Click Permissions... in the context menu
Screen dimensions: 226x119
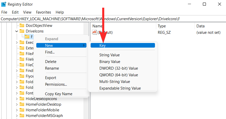point(56,84)
